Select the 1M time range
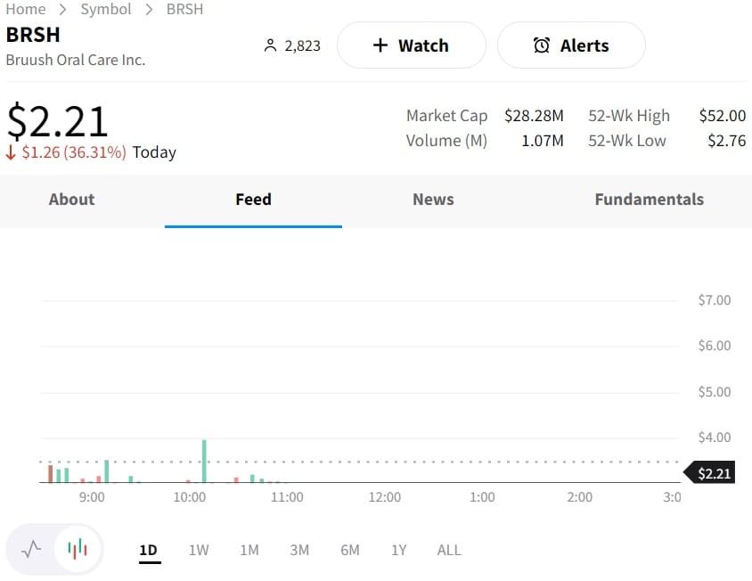Viewport: 752px width, 581px height. coord(249,550)
